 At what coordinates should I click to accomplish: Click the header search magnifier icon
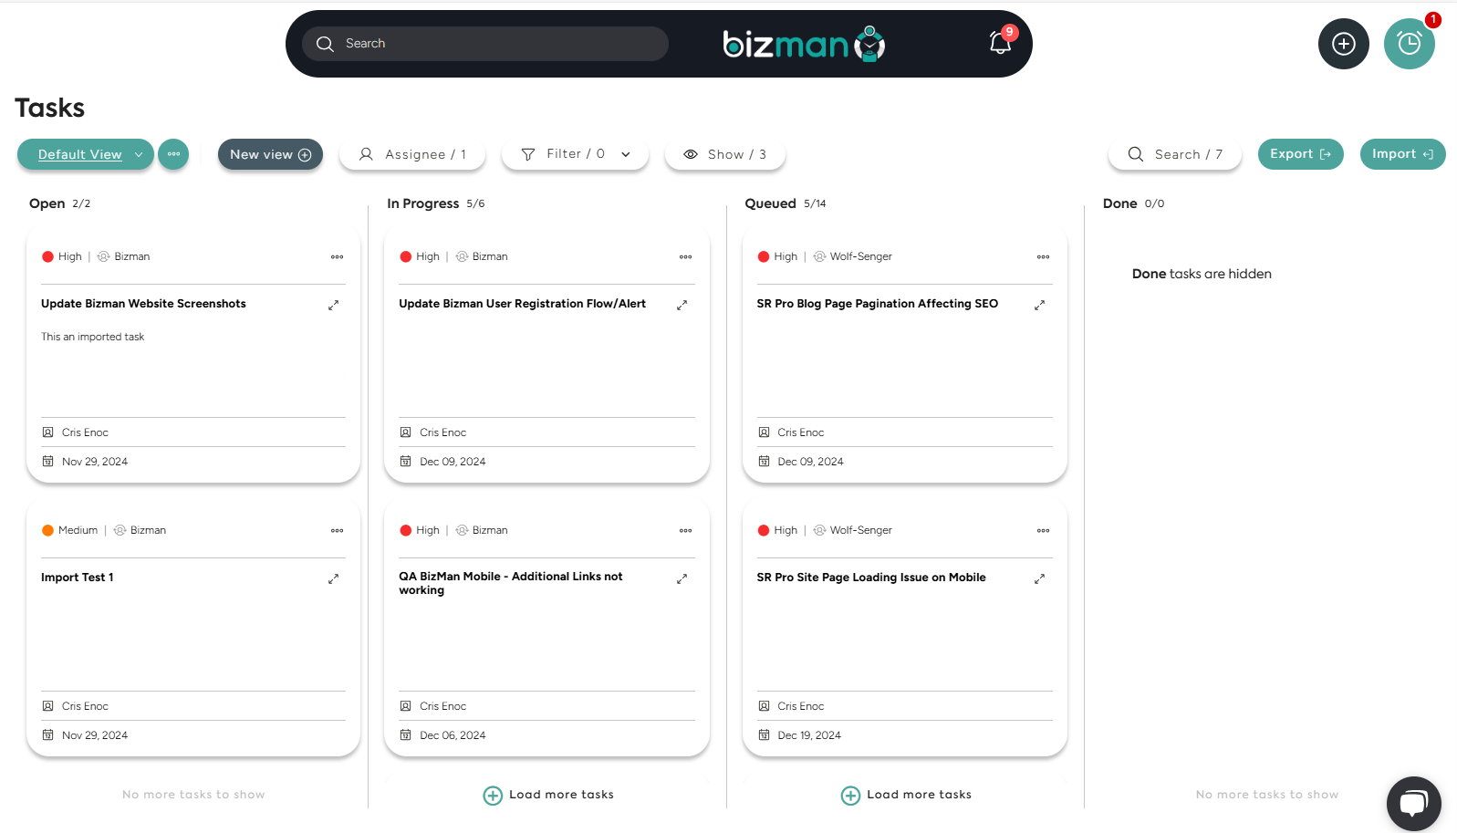tap(325, 44)
